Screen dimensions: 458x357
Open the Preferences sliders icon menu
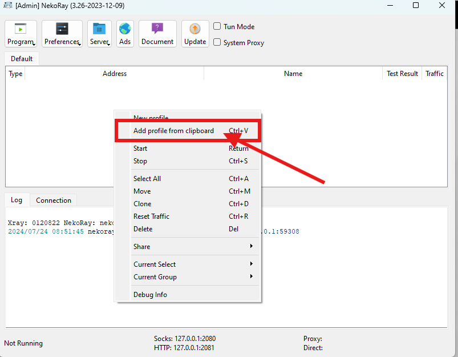click(x=62, y=34)
